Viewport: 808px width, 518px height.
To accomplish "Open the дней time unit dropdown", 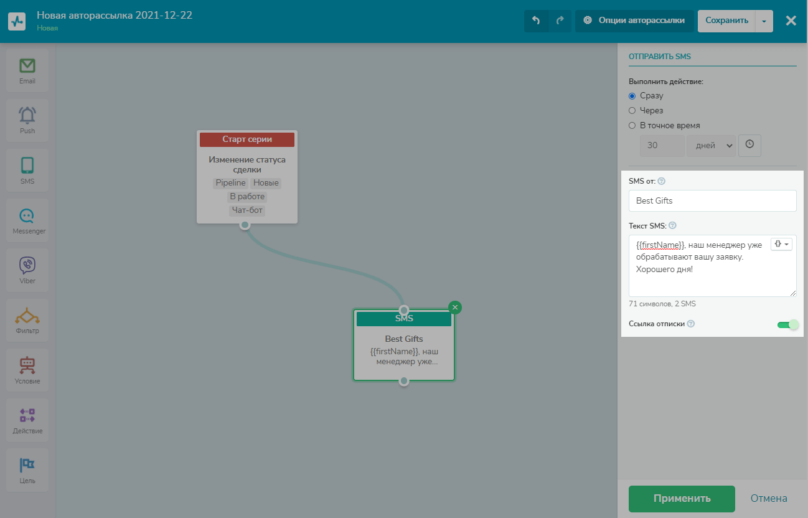I will (x=711, y=146).
